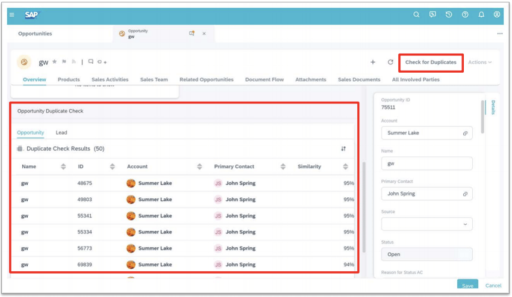Open the user profile icon

coord(497,14)
